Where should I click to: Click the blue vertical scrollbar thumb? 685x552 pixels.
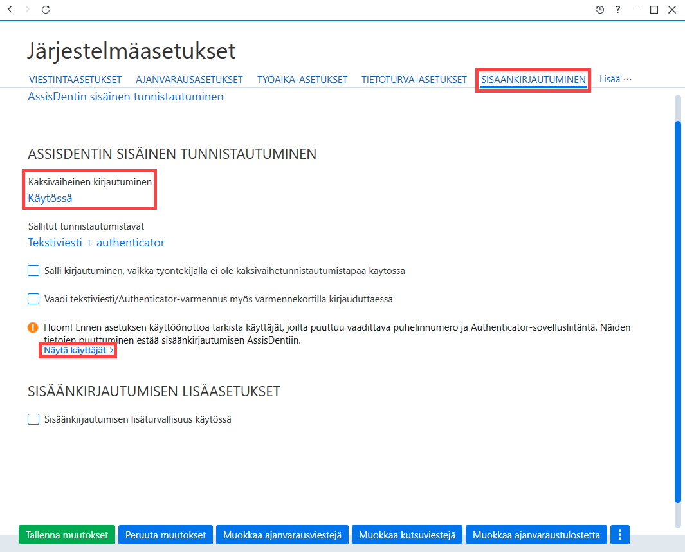(678, 312)
